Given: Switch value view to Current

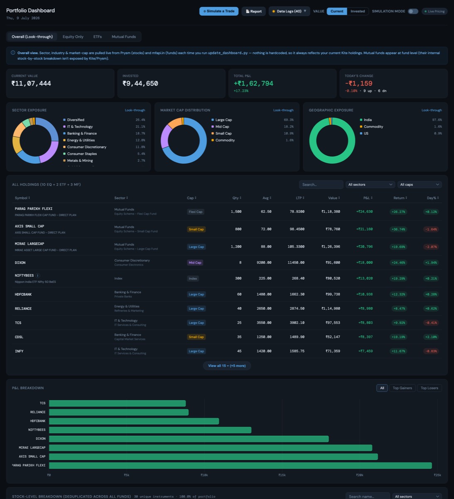Looking at the screenshot, I should 337,11.
